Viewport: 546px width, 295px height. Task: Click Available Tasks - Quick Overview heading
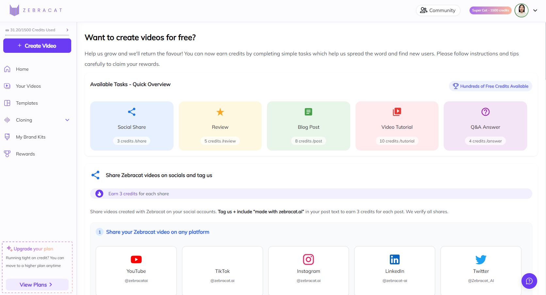pos(130,84)
